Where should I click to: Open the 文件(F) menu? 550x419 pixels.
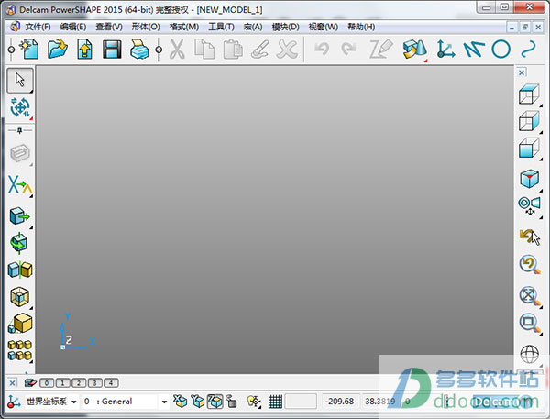click(38, 27)
